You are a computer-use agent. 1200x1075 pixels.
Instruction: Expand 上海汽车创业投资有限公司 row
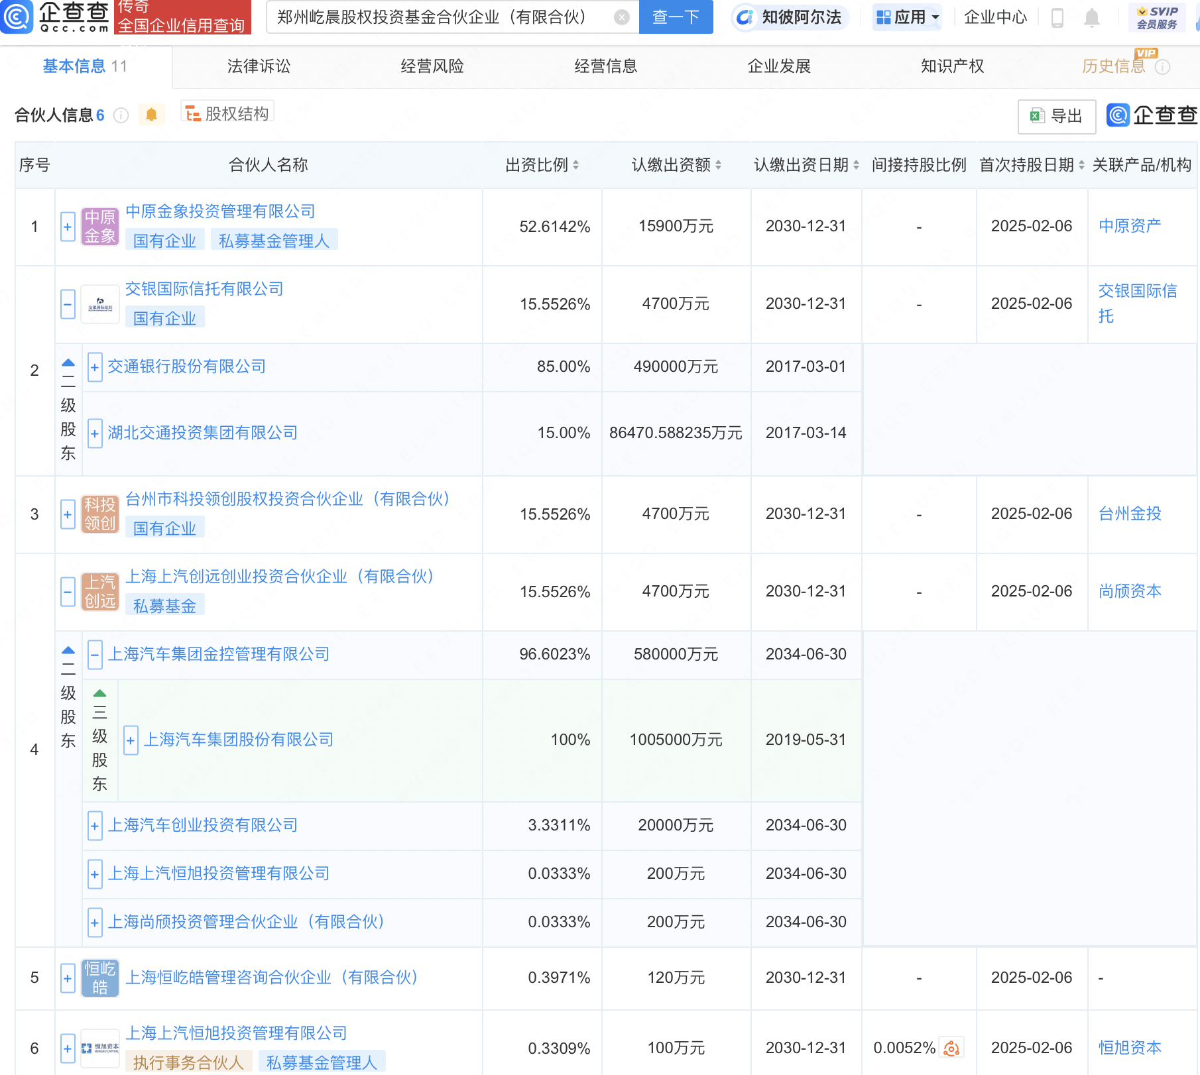pos(95,826)
